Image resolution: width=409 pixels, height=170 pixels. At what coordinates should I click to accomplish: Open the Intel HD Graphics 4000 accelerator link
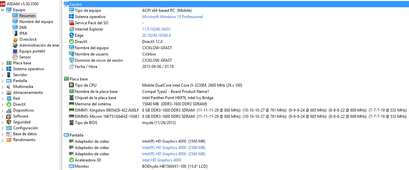[x=161, y=160]
